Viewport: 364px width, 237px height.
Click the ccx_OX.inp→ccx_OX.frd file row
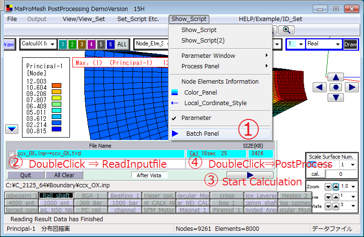pos(101,153)
